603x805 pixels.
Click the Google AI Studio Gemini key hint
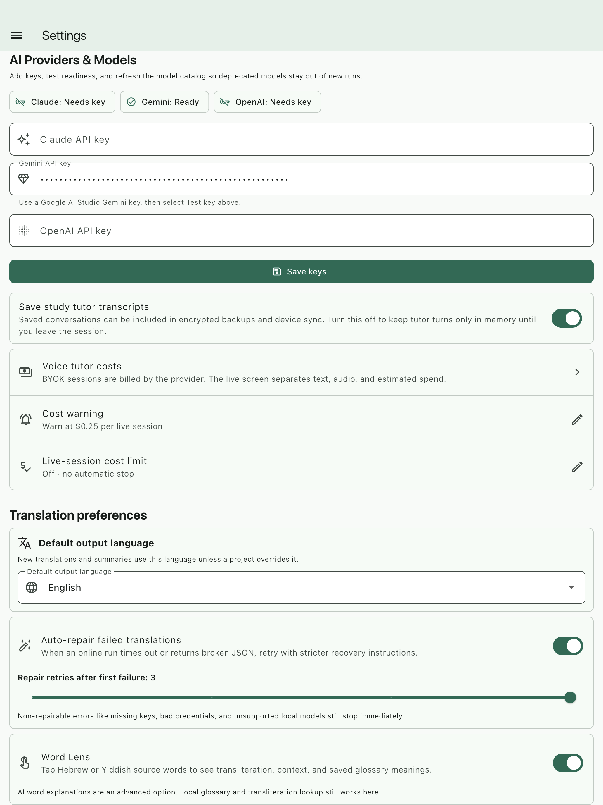130,202
